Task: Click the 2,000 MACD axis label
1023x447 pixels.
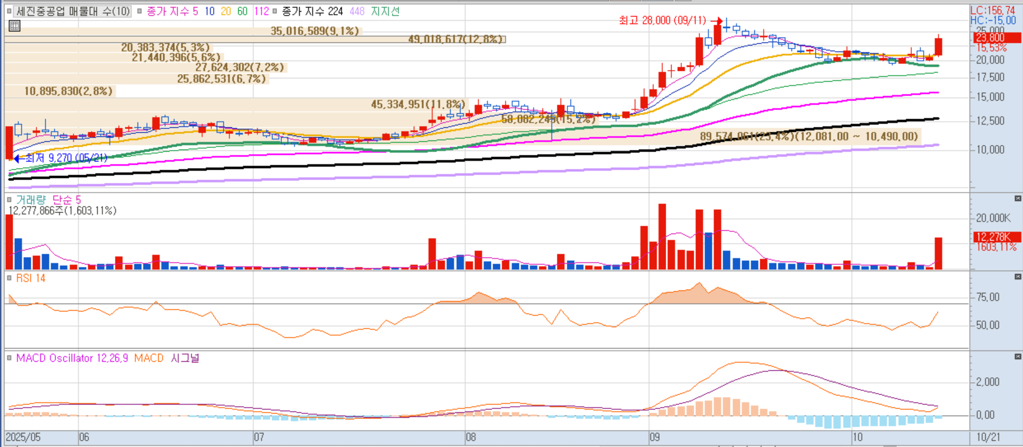Action: pos(987,382)
